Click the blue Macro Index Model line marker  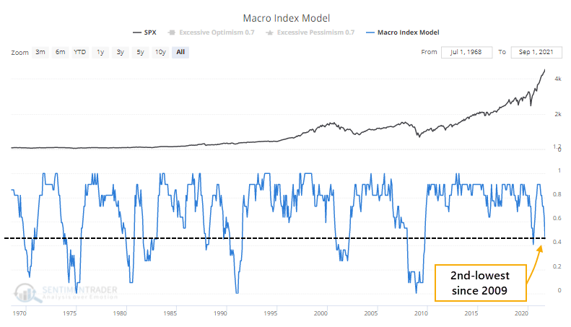[x=370, y=32]
